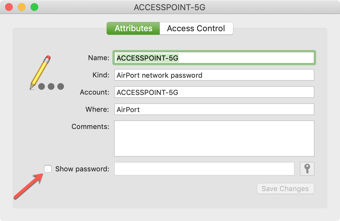The height and width of the screenshot is (221, 340).
Task: Click the Account label
Action: point(95,92)
